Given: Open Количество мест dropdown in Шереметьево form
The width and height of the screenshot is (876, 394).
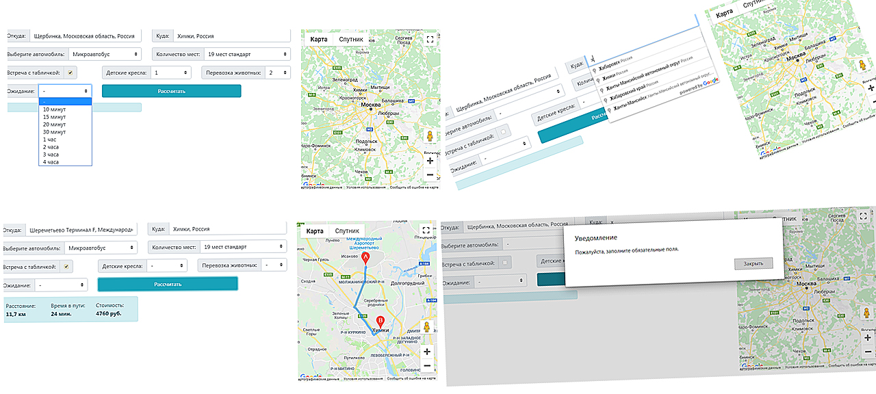Looking at the screenshot, I should [x=244, y=246].
